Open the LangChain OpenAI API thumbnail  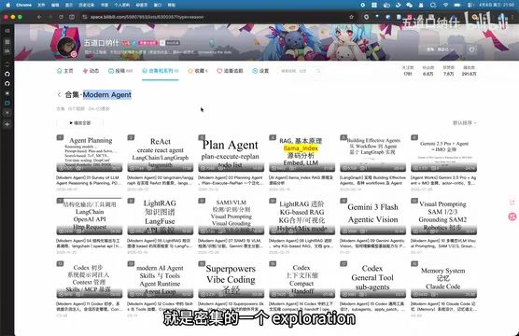[x=90, y=217]
